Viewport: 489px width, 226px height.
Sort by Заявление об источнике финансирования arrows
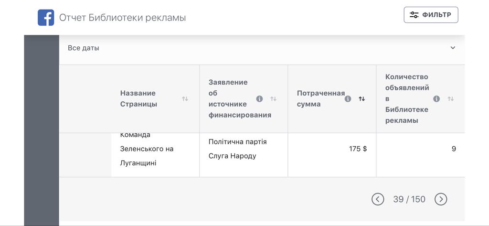(273, 98)
